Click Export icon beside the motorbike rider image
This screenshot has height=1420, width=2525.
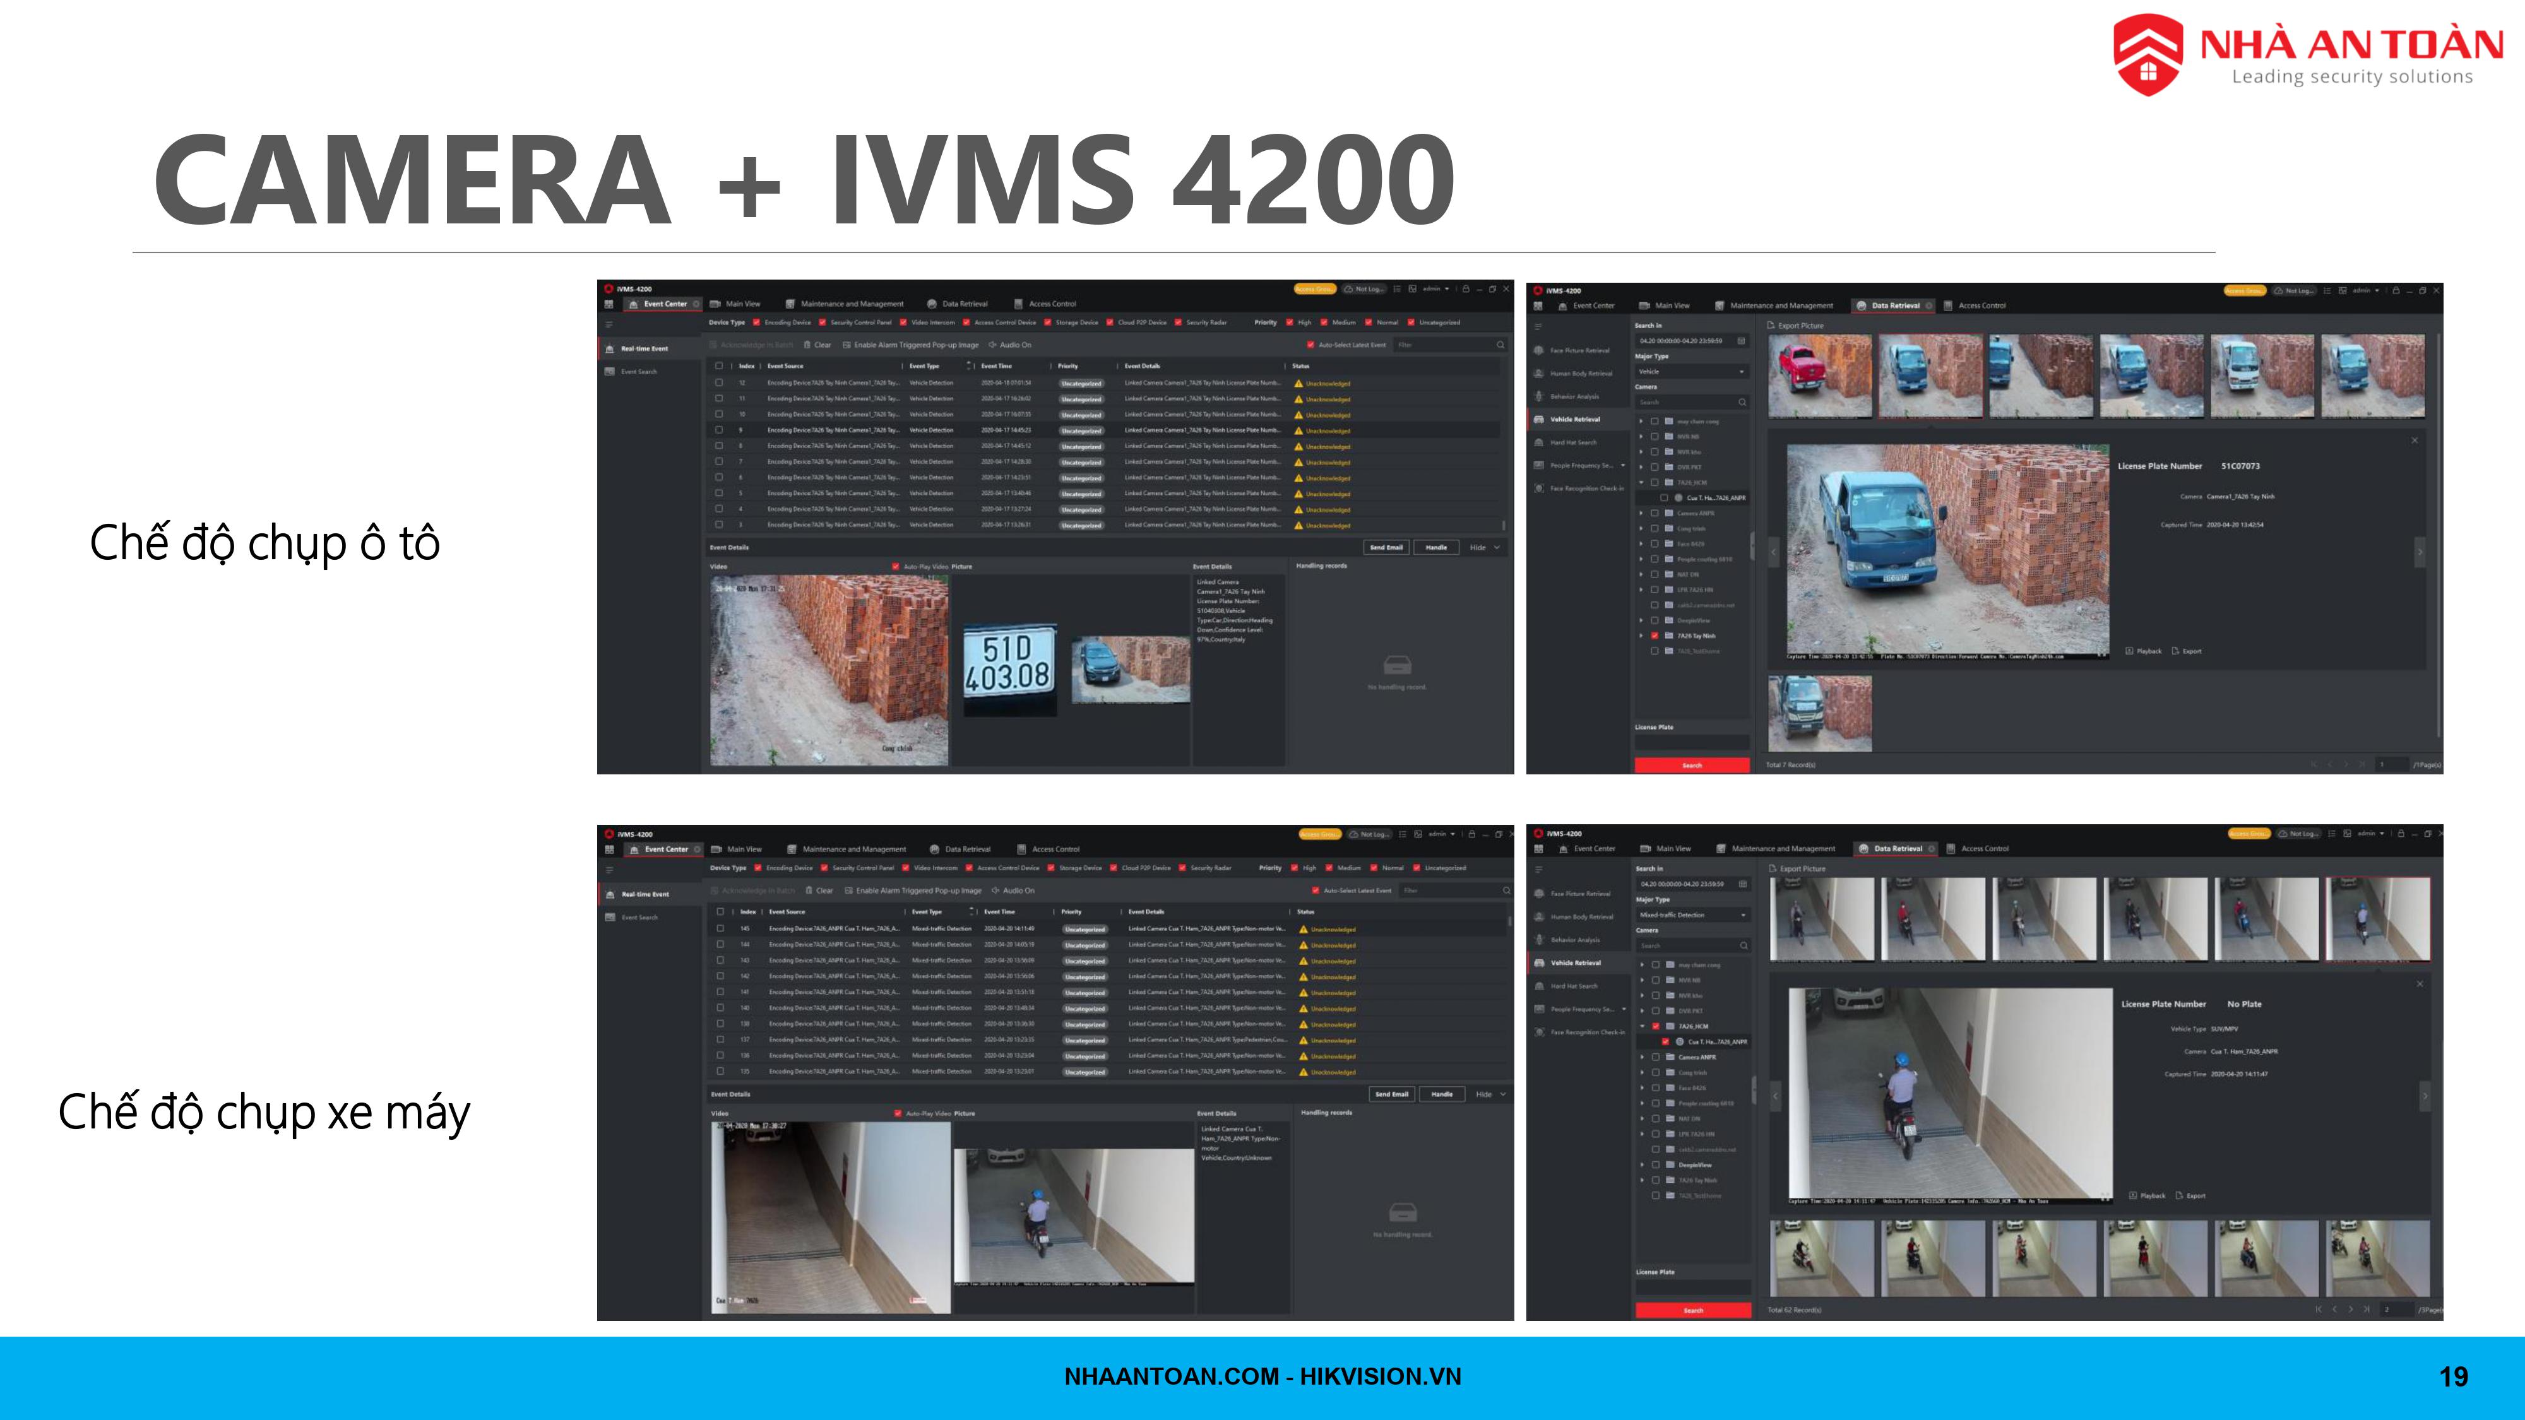point(2180,1195)
